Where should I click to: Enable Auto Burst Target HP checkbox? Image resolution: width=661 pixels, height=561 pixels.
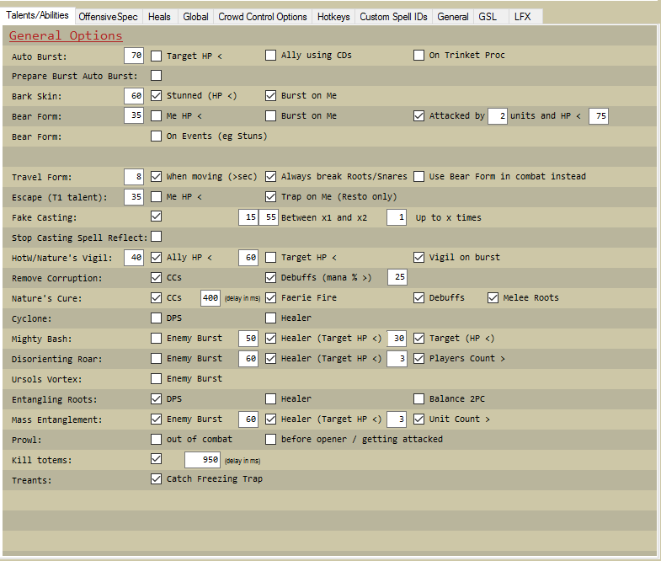click(156, 56)
